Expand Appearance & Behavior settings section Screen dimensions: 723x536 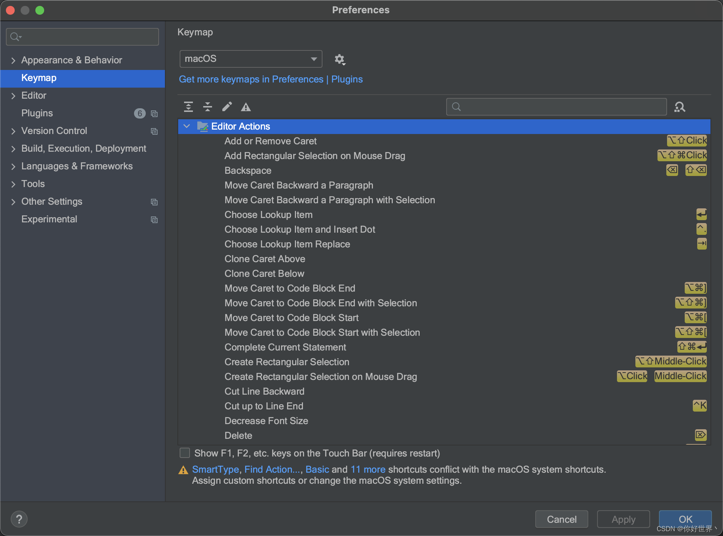13,60
